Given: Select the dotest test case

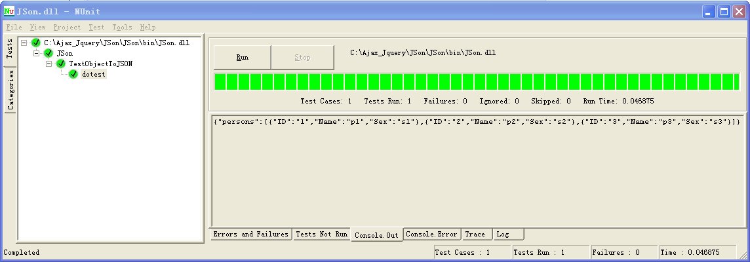Looking at the screenshot, I should (x=94, y=74).
